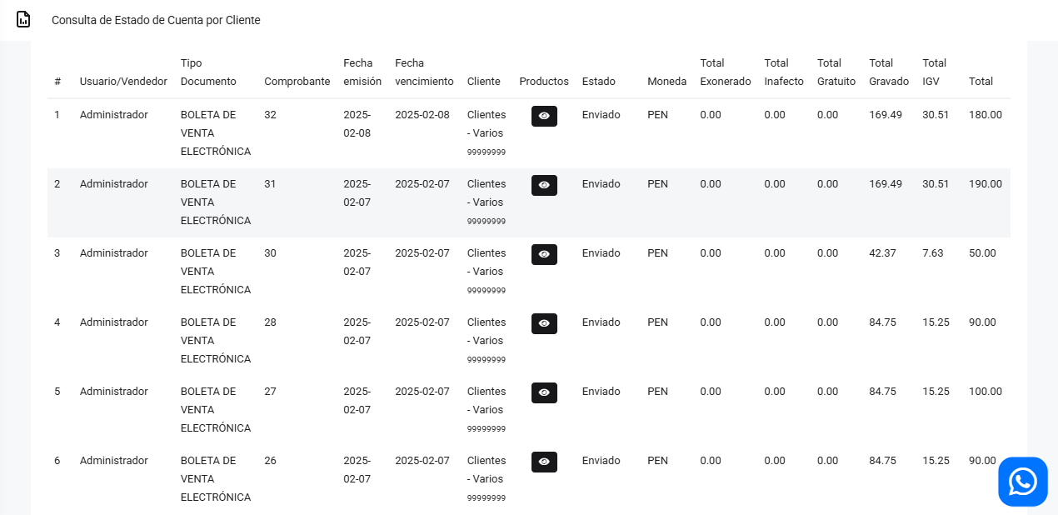Image resolution: width=1058 pixels, height=515 pixels.
Task: Click Clientes - Varios in first row
Action: pos(487,124)
